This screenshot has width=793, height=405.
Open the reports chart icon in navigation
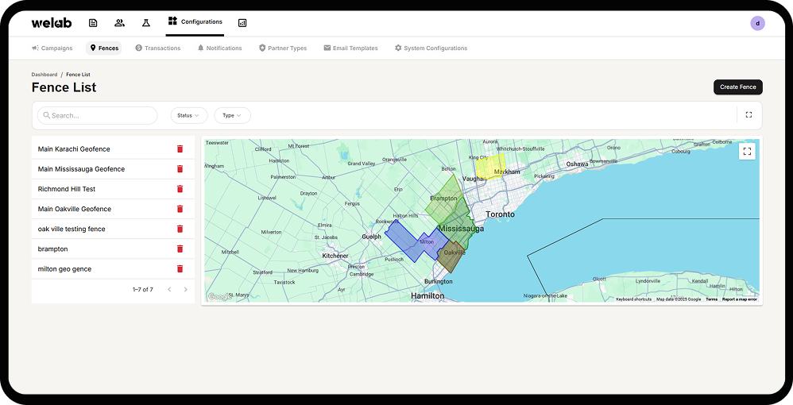pos(242,23)
